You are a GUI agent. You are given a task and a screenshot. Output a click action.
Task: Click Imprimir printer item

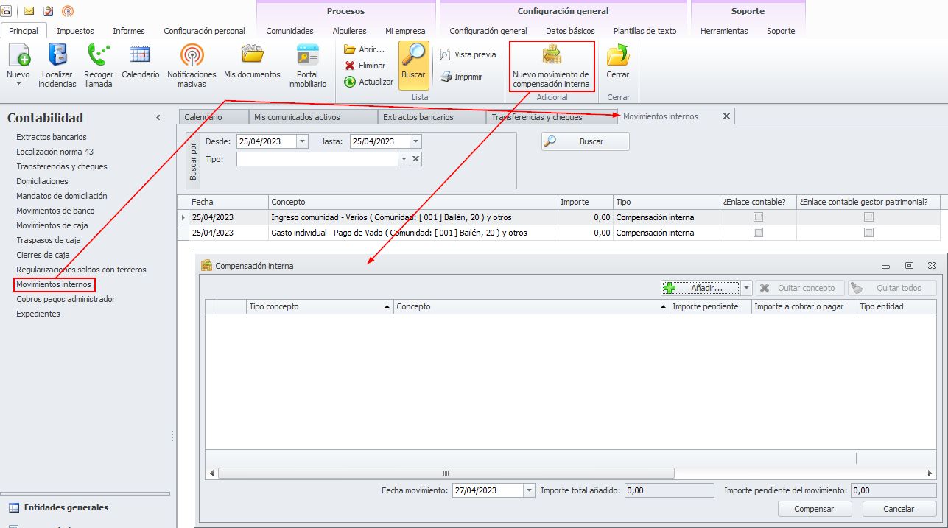point(461,77)
